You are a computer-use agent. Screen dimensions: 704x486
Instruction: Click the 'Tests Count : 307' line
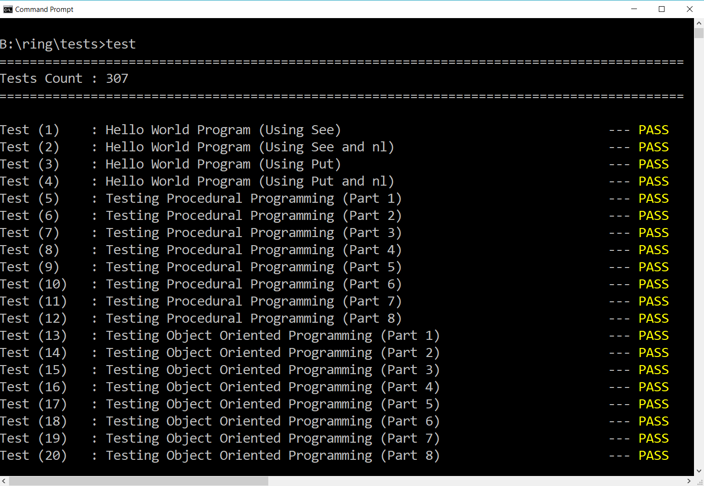(64, 79)
